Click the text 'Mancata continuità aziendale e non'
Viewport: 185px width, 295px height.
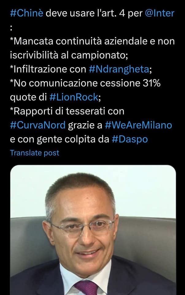coord(94,41)
